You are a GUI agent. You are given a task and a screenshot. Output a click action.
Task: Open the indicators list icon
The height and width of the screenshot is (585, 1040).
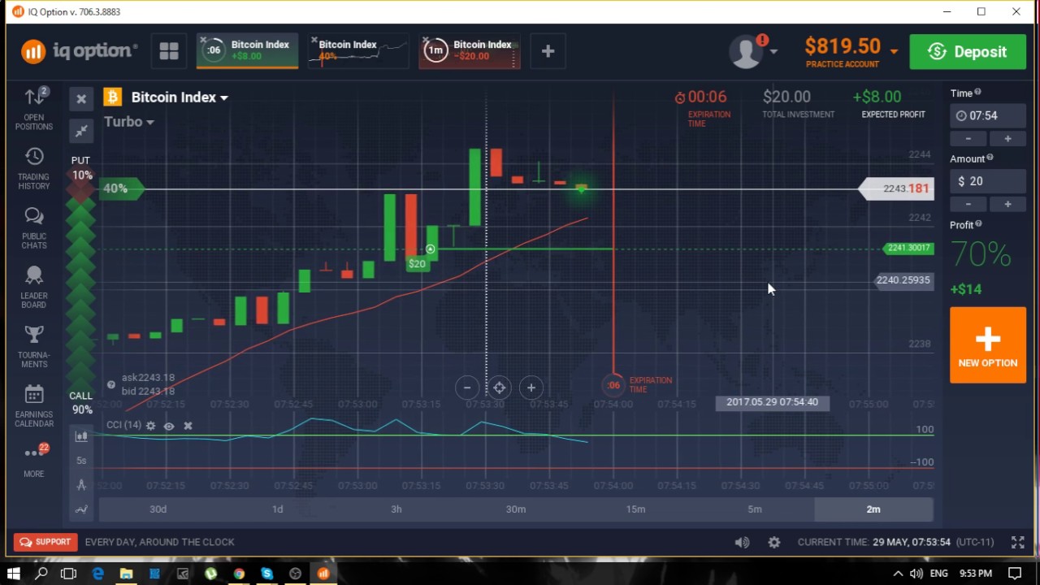click(x=81, y=509)
